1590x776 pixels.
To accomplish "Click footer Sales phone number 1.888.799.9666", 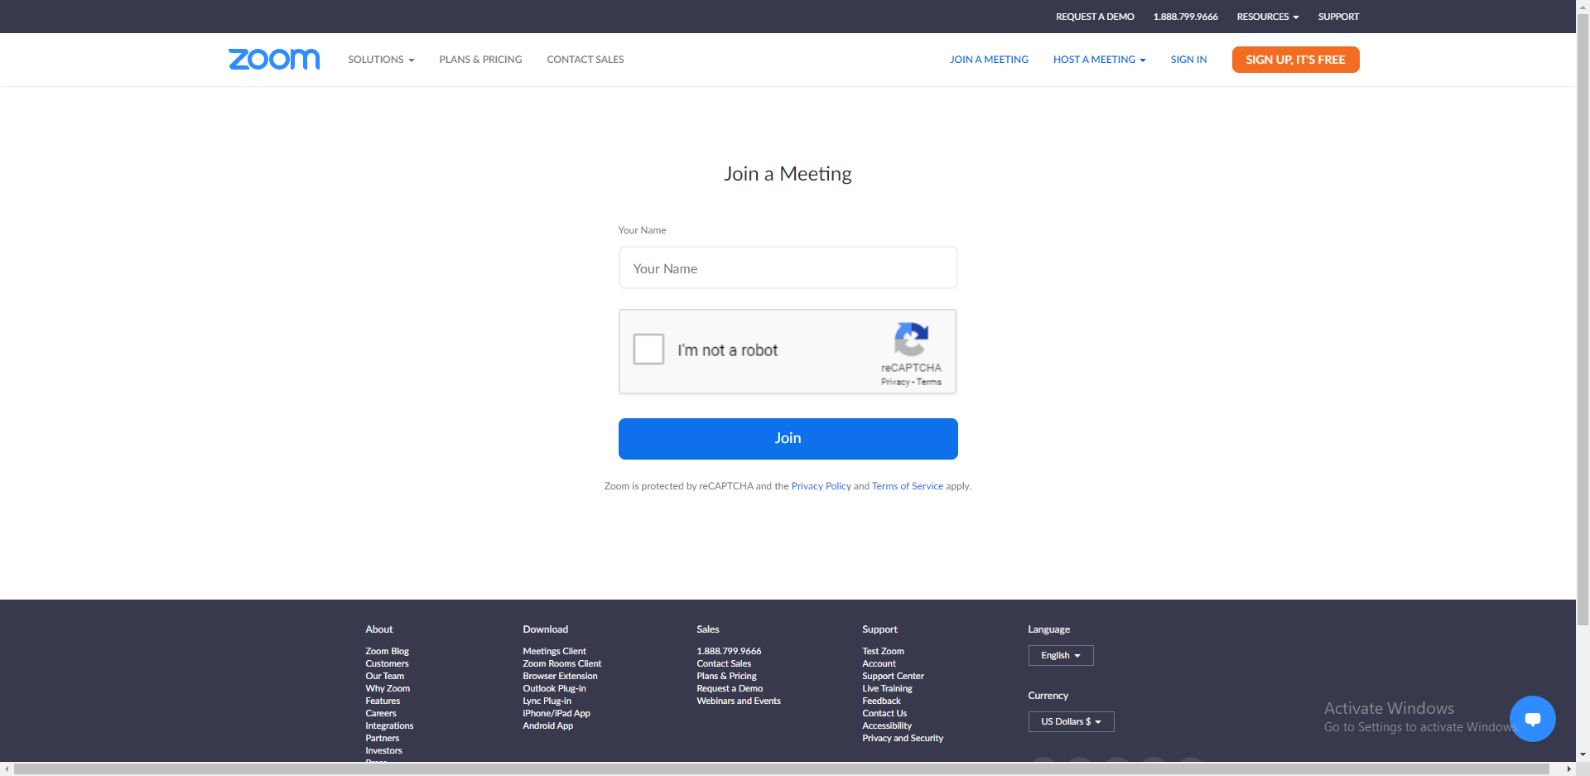I will [730, 651].
